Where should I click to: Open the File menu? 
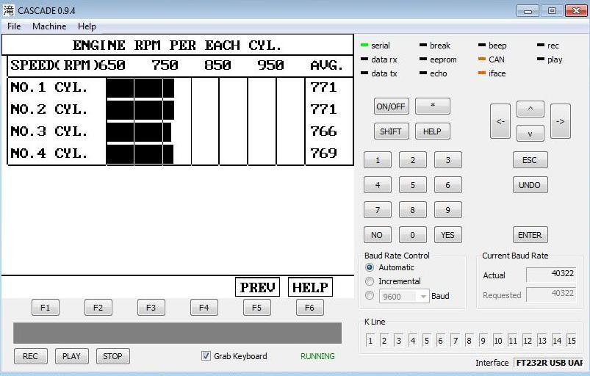14,26
